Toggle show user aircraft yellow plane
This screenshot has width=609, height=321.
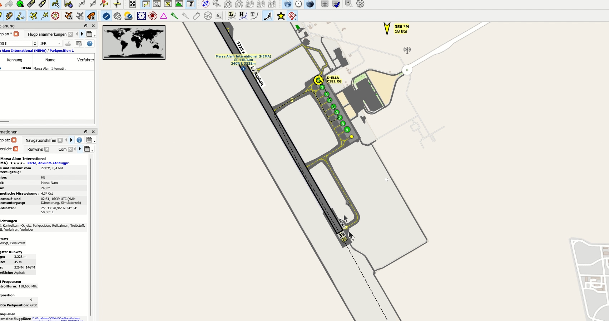click(33, 16)
